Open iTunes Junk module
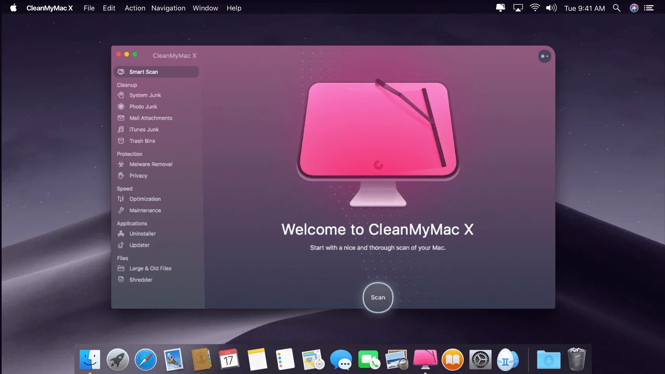This screenshot has height=374, width=665. click(143, 130)
